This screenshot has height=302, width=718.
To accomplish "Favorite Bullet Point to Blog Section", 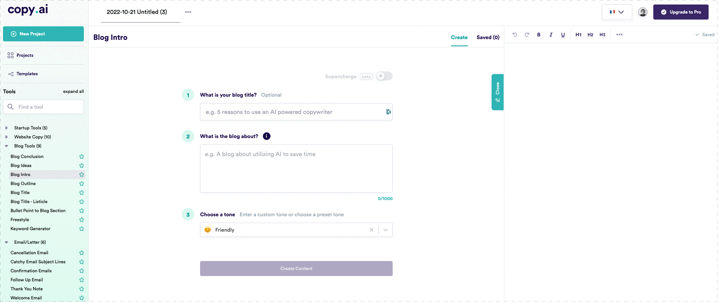I will click(82, 211).
